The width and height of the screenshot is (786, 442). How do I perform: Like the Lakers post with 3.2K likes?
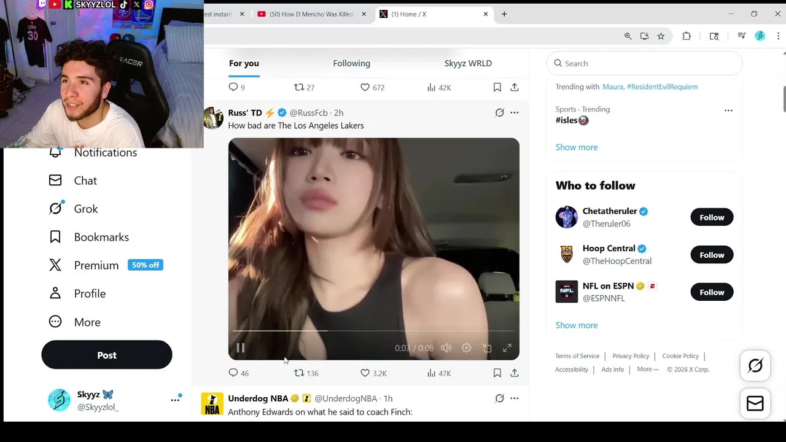click(373, 373)
